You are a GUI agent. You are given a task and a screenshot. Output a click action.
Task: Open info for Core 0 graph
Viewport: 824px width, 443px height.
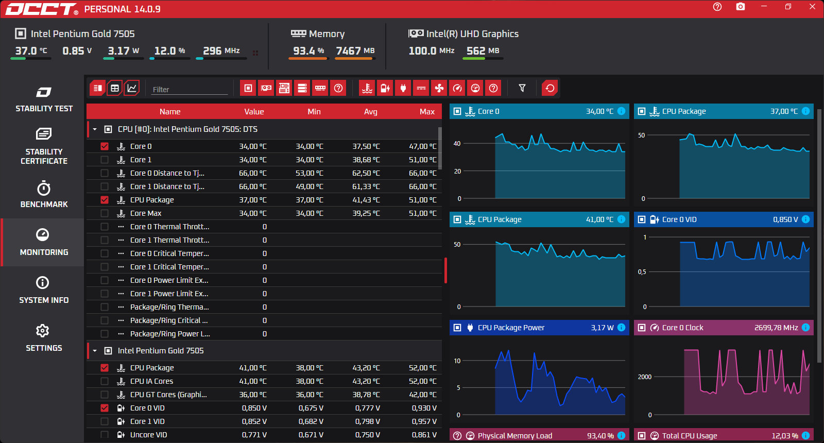tap(622, 111)
